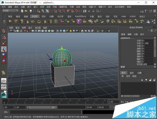Toggle the viewport grid icon
This screenshot has width=157, height=119.
point(33,31)
